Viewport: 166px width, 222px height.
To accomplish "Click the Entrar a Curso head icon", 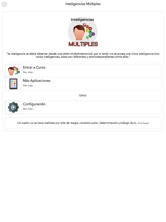I will [13, 71].
